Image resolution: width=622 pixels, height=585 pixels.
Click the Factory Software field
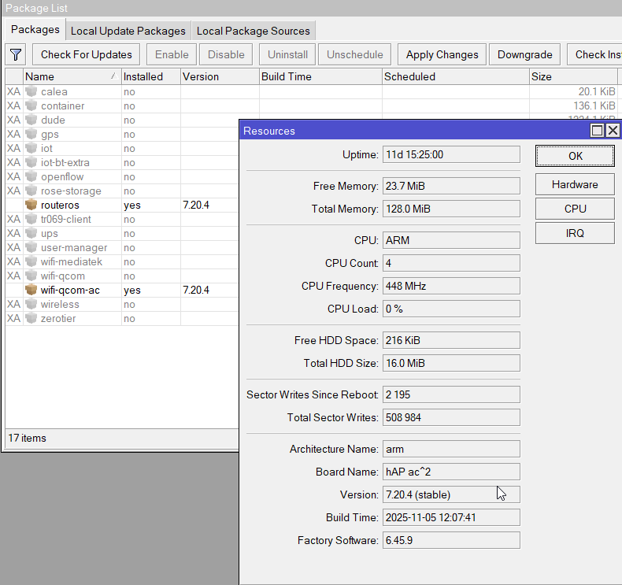451,540
